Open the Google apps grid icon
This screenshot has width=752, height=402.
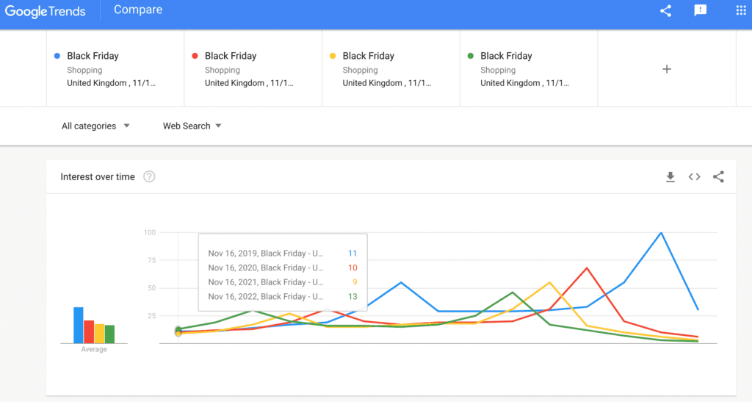click(x=740, y=11)
